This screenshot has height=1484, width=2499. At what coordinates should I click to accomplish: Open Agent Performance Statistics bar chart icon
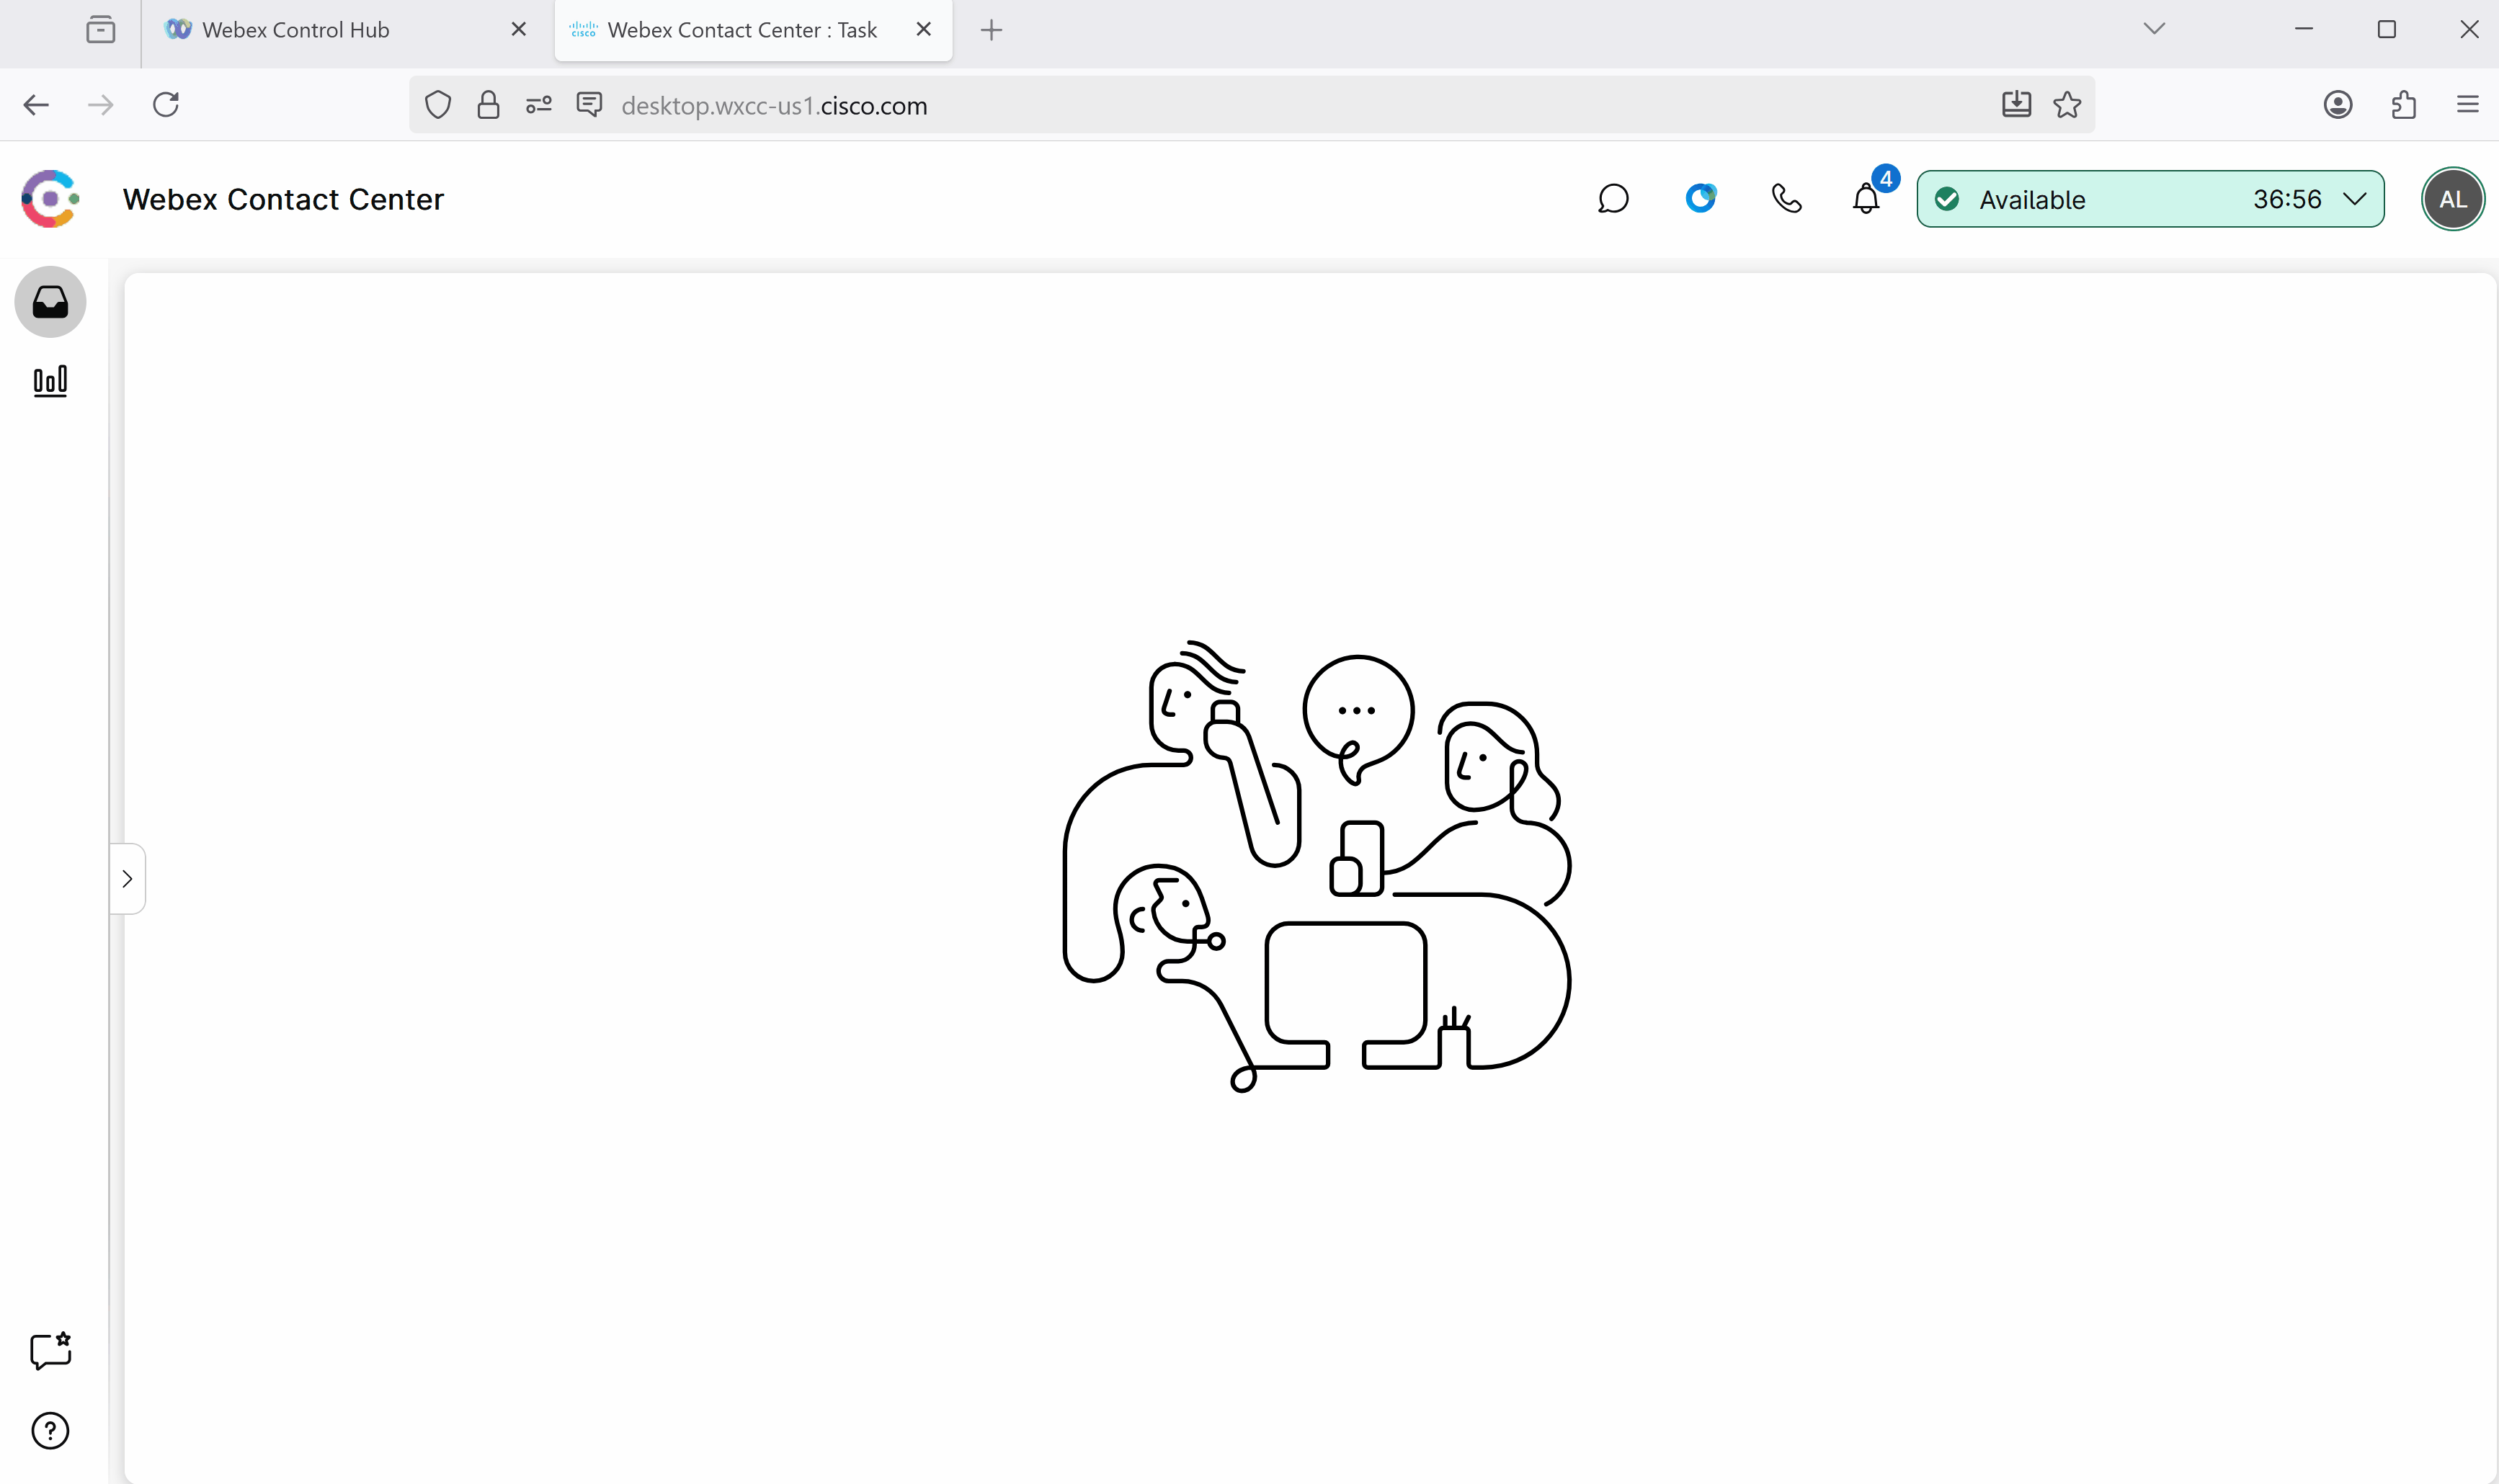click(x=50, y=381)
